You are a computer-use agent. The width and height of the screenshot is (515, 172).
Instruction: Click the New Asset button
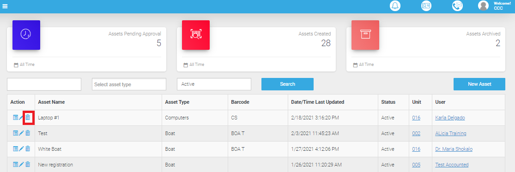(x=479, y=84)
